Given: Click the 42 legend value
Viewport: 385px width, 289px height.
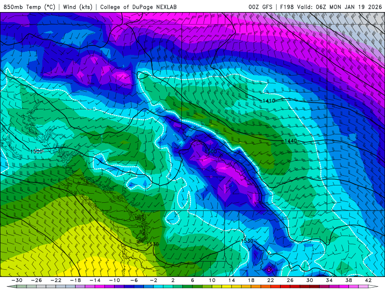Looking at the screenshot, I should 368,280.
